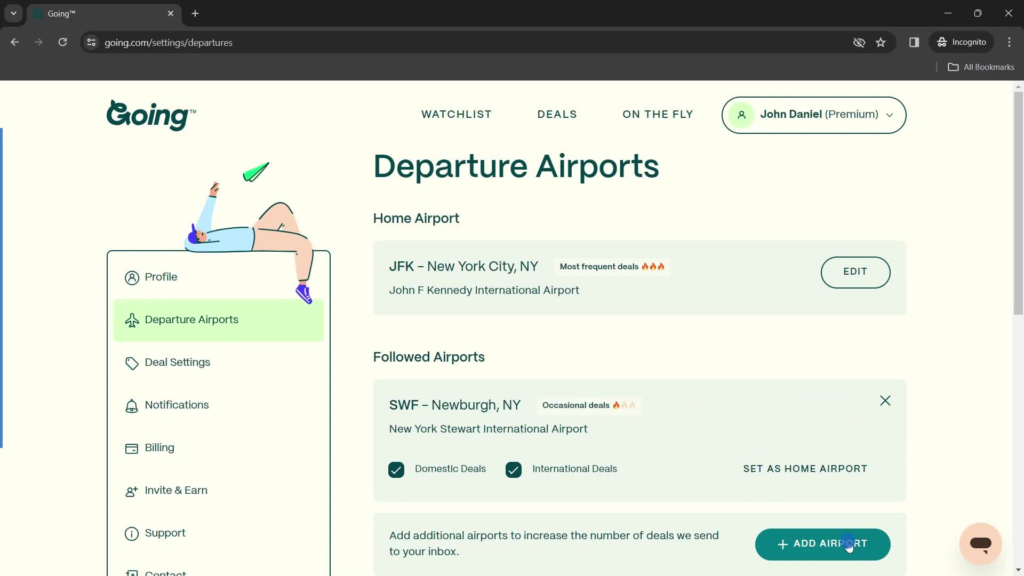Select Invite & Earn in sidebar
This screenshot has width=1024, height=576.
coord(218,491)
